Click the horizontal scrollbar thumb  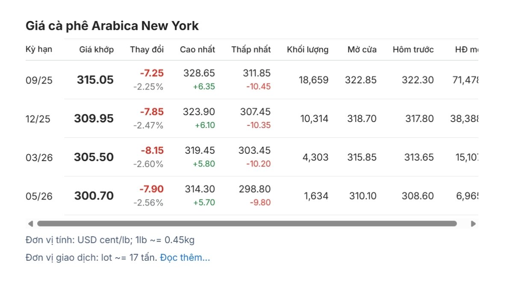247,223
